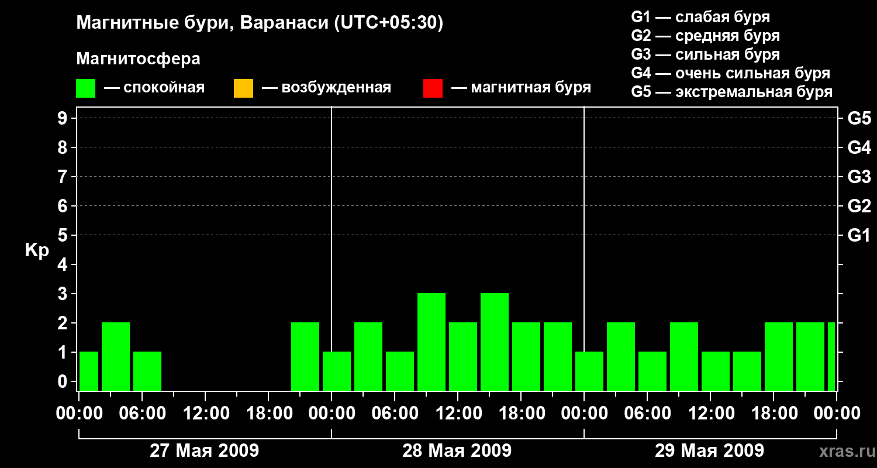Click the right-axis 'G2' tick label
The image size is (877, 468).
pyautogui.click(x=859, y=206)
